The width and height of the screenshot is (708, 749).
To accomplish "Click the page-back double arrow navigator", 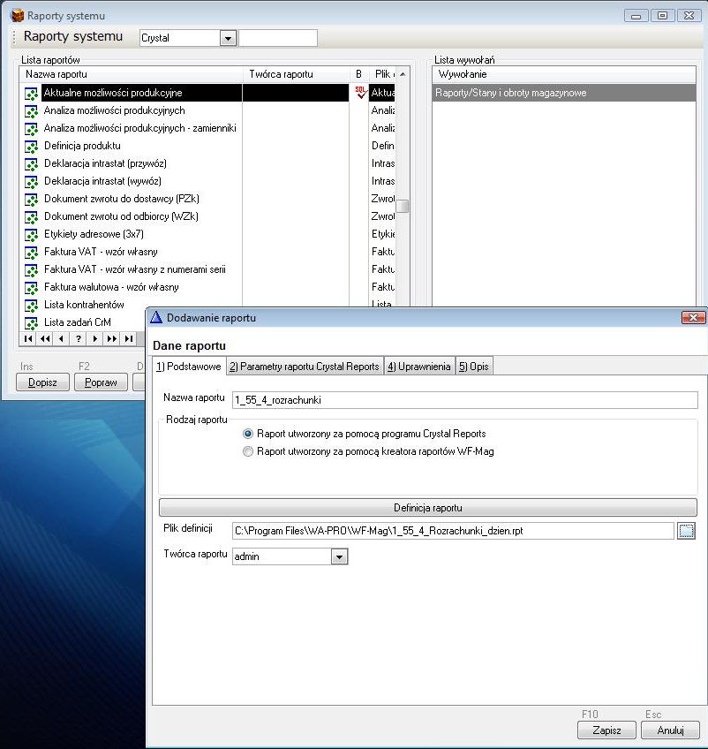I will [45, 338].
